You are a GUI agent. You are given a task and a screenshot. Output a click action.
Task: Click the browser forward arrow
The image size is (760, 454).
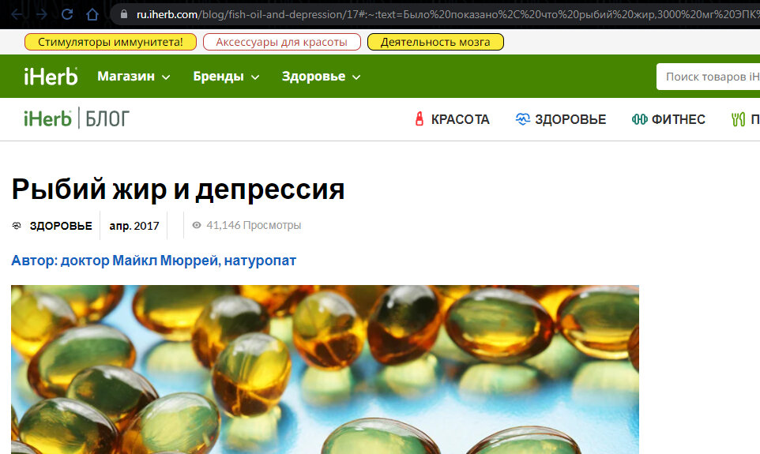click(x=42, y=14)
